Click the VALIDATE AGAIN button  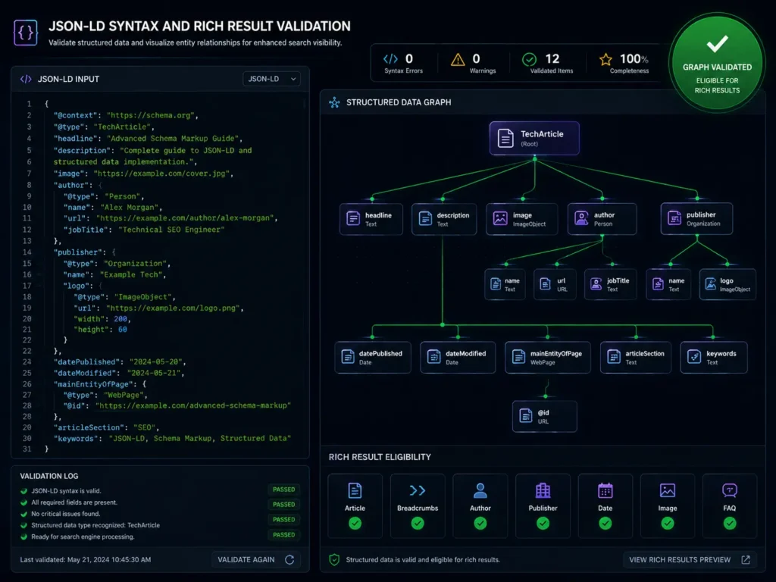click(x=256, y=560)
